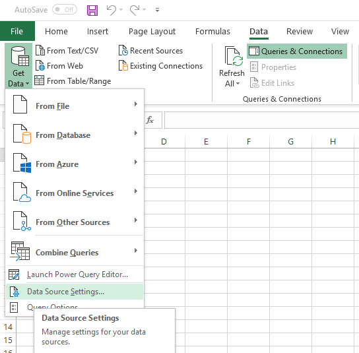The height and width of the screenshot is (353, 359).
Task: Expand the From Database submenu arrow
Action: pos(136,133)
